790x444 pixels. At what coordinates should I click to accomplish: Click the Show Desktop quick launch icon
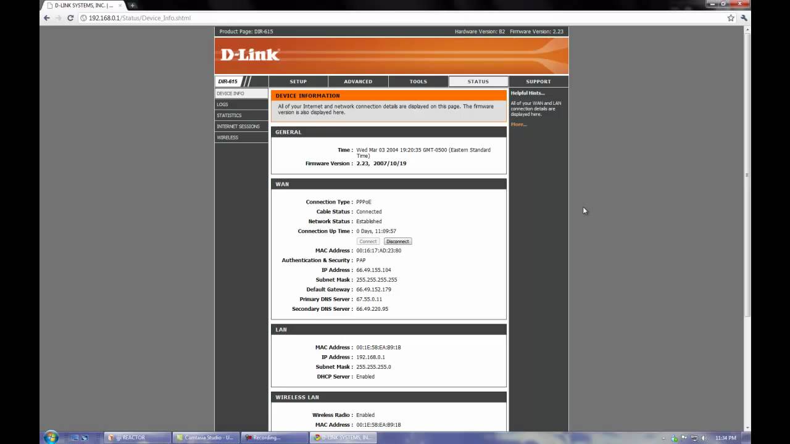pos(75,438)
